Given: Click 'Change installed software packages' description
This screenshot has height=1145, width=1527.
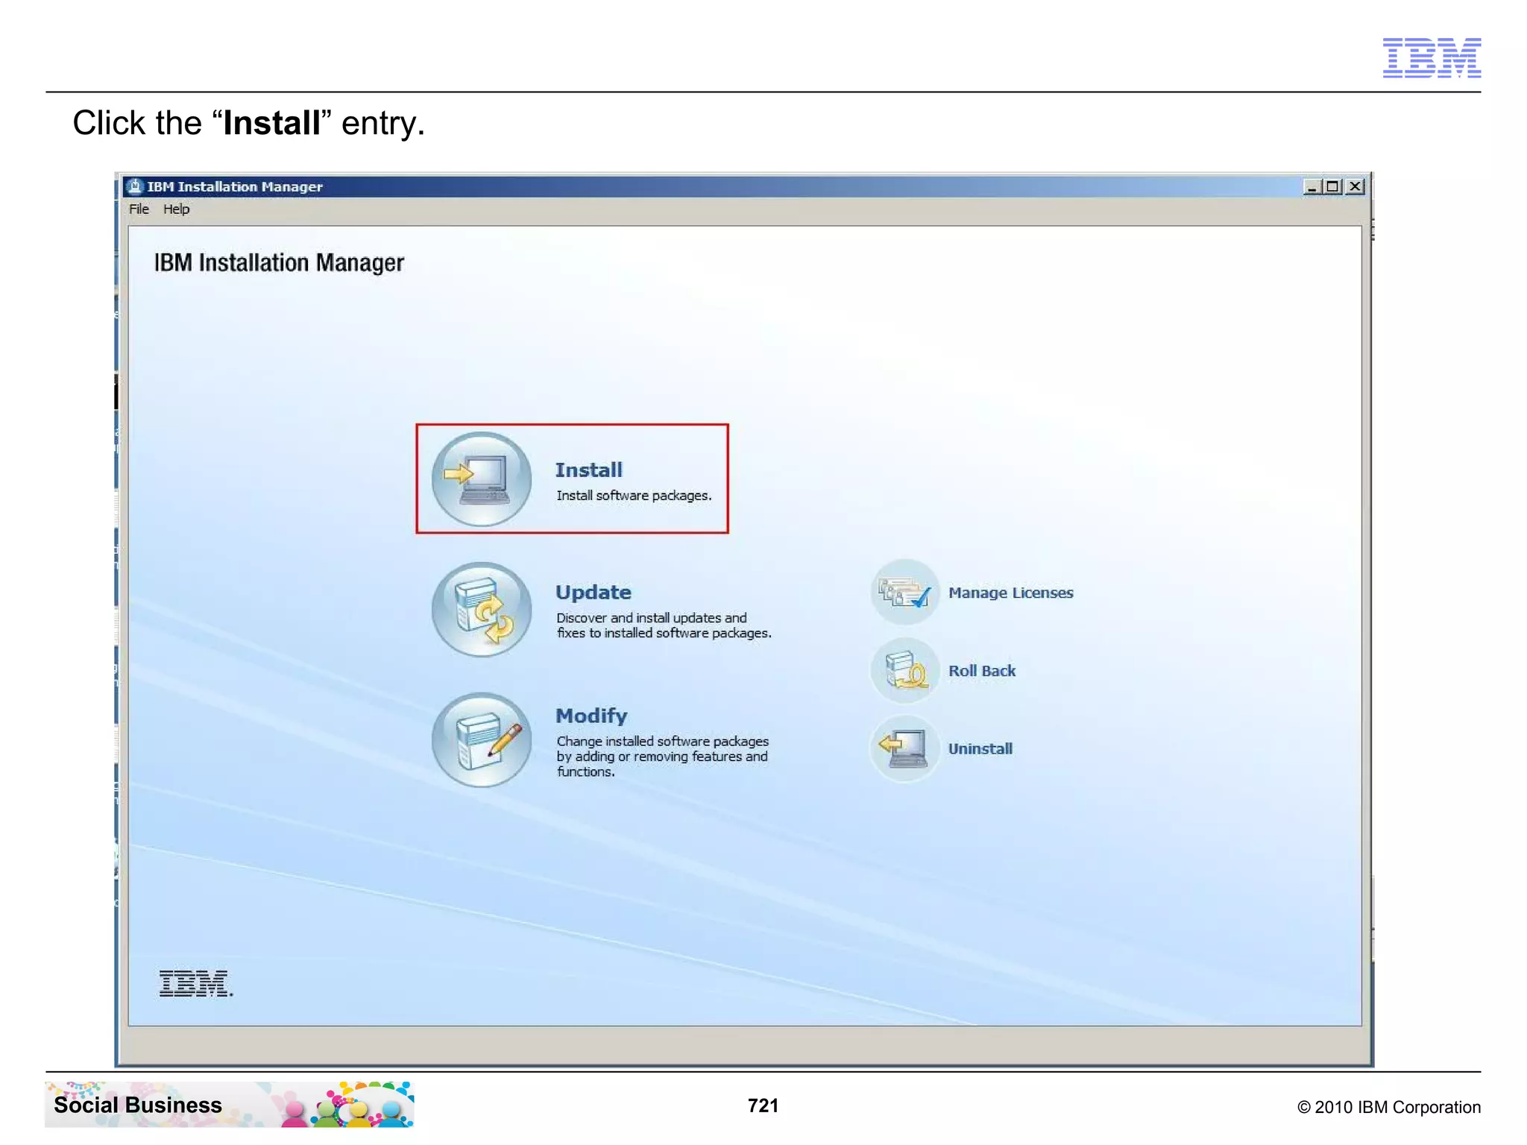Looking at the screenshot, I should pos(662,756).
